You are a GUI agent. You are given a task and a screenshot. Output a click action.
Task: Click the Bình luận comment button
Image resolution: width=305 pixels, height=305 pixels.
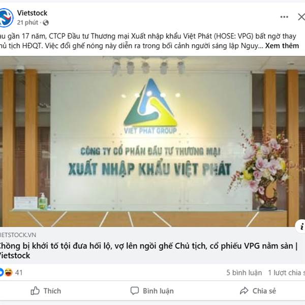pyautogui.click(x=152, y=291)
